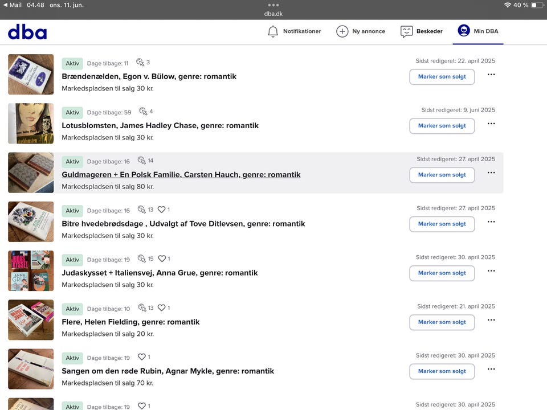Open more options for Helen Fielding listing

click(491, 320)
